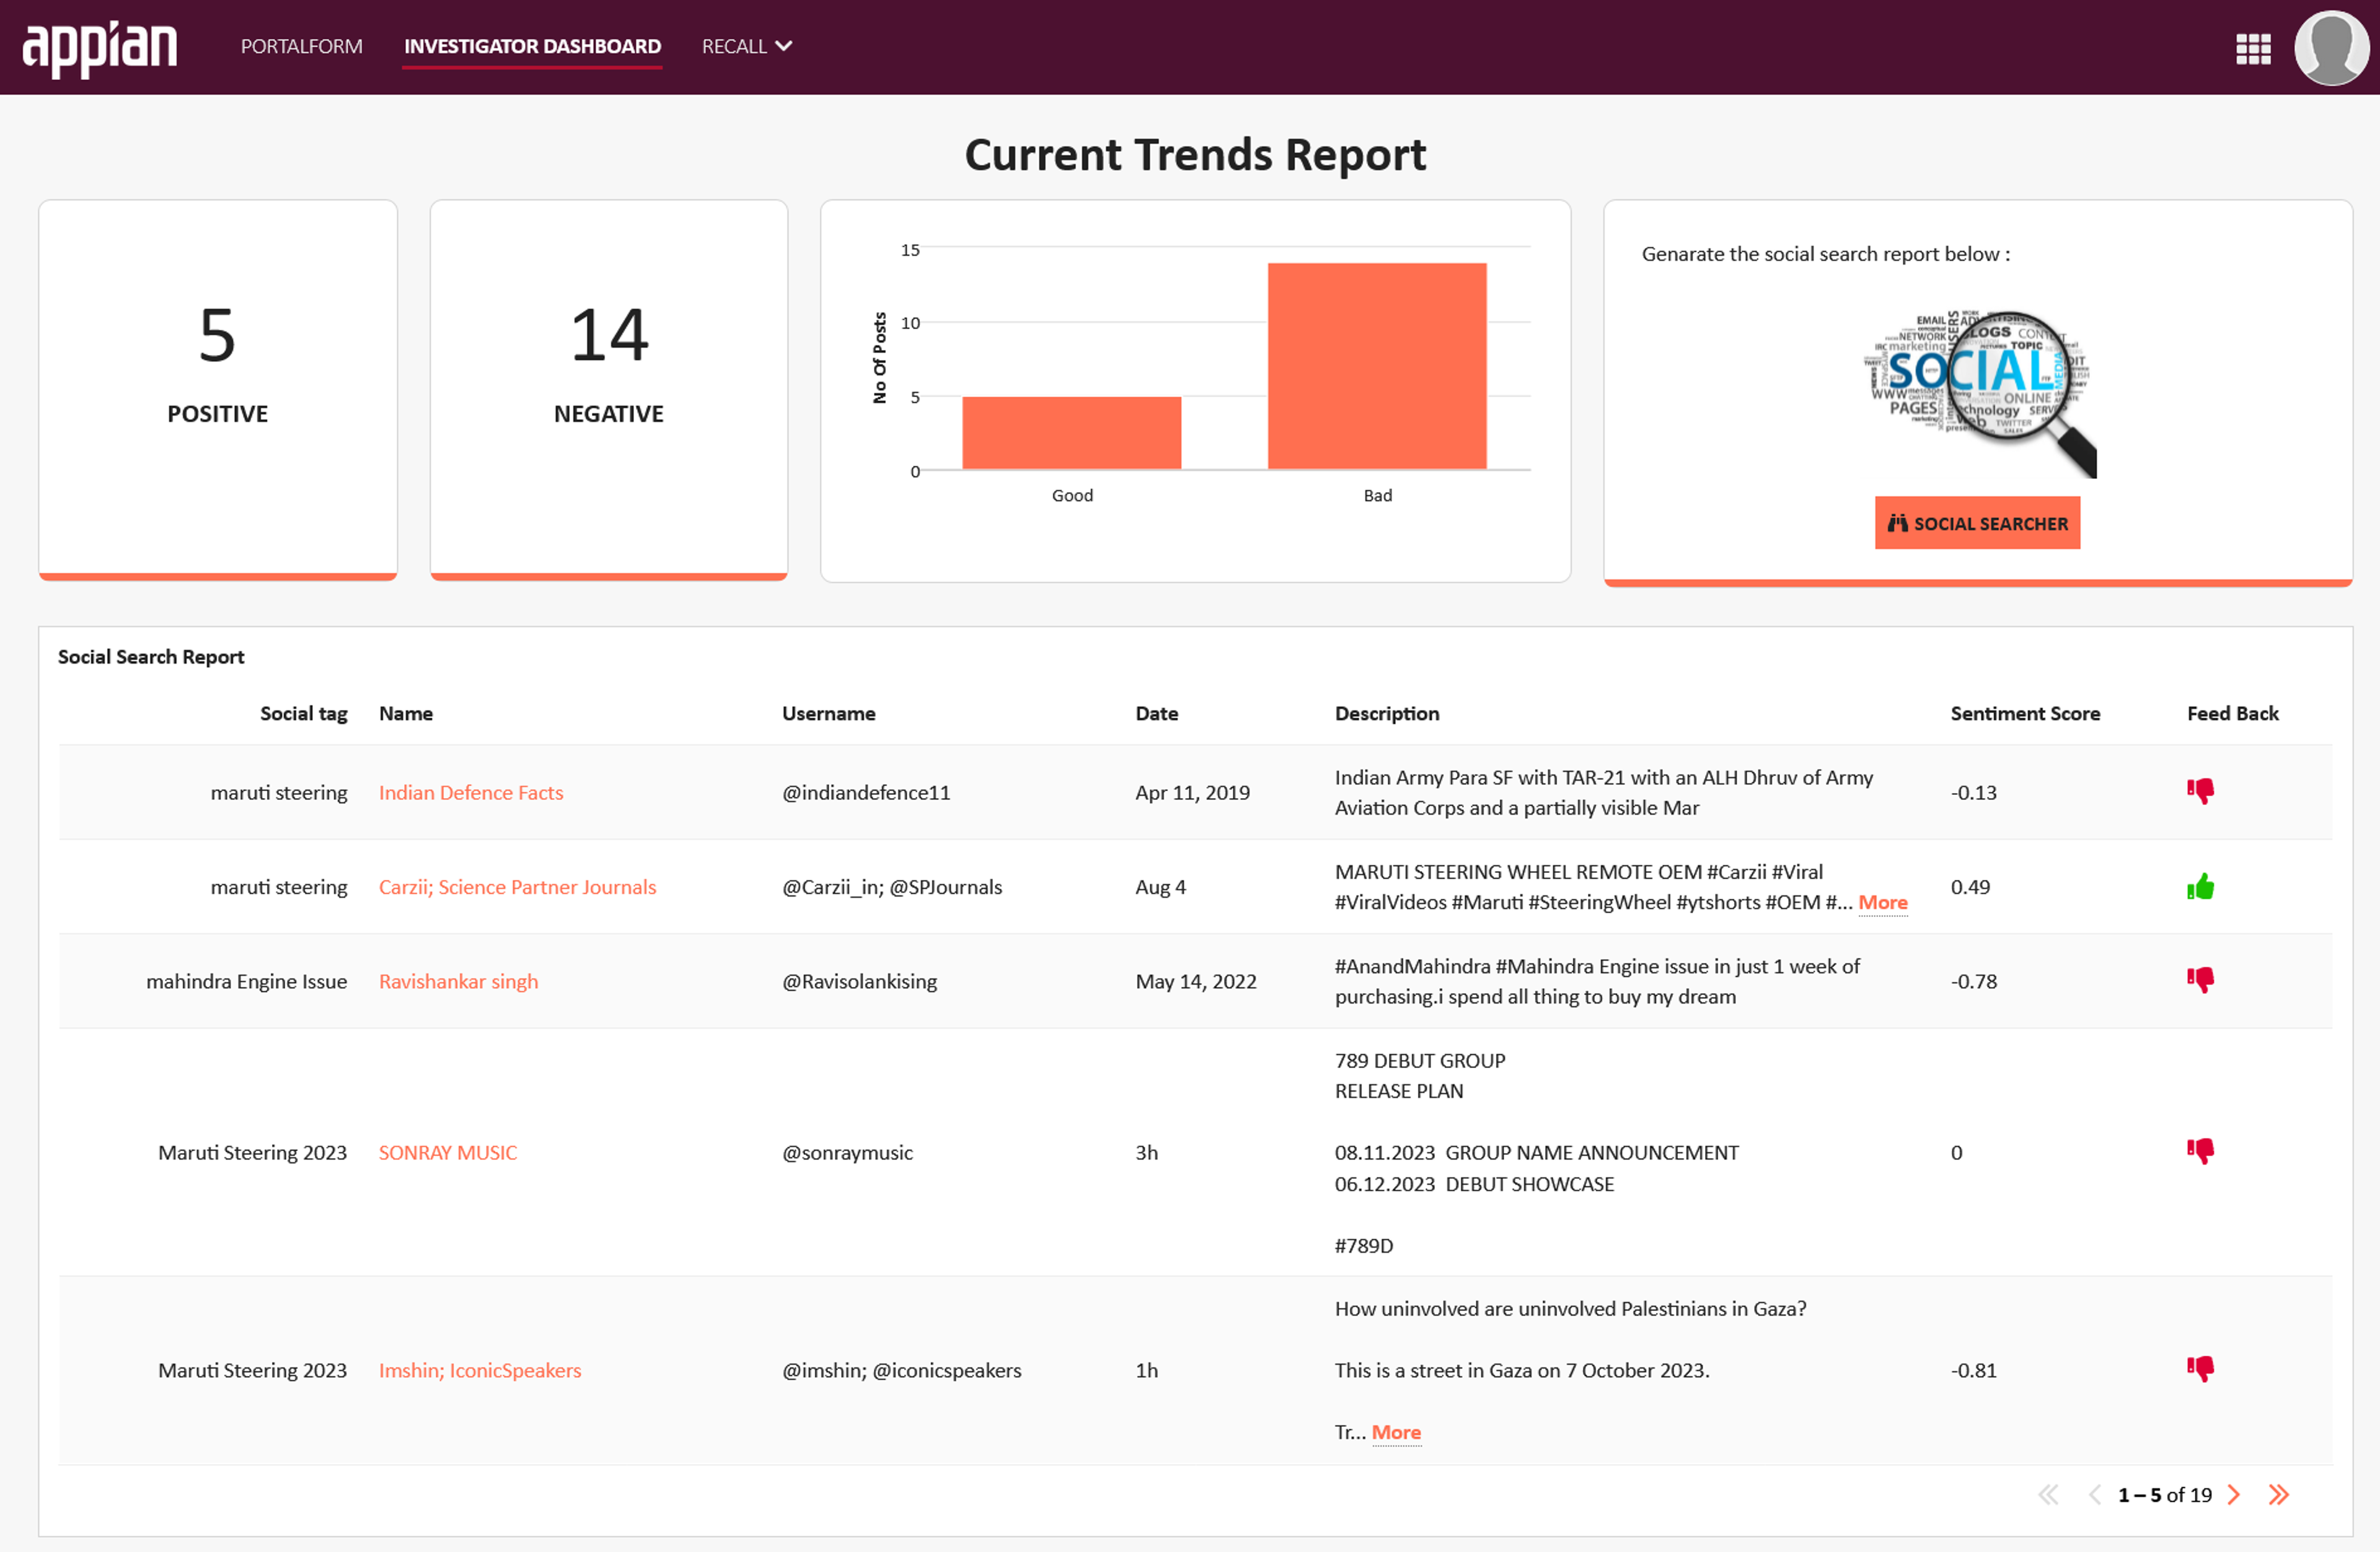Open Carzii; Science Partner Journals link
2380x1552 pixels.
tap(517, 887)
